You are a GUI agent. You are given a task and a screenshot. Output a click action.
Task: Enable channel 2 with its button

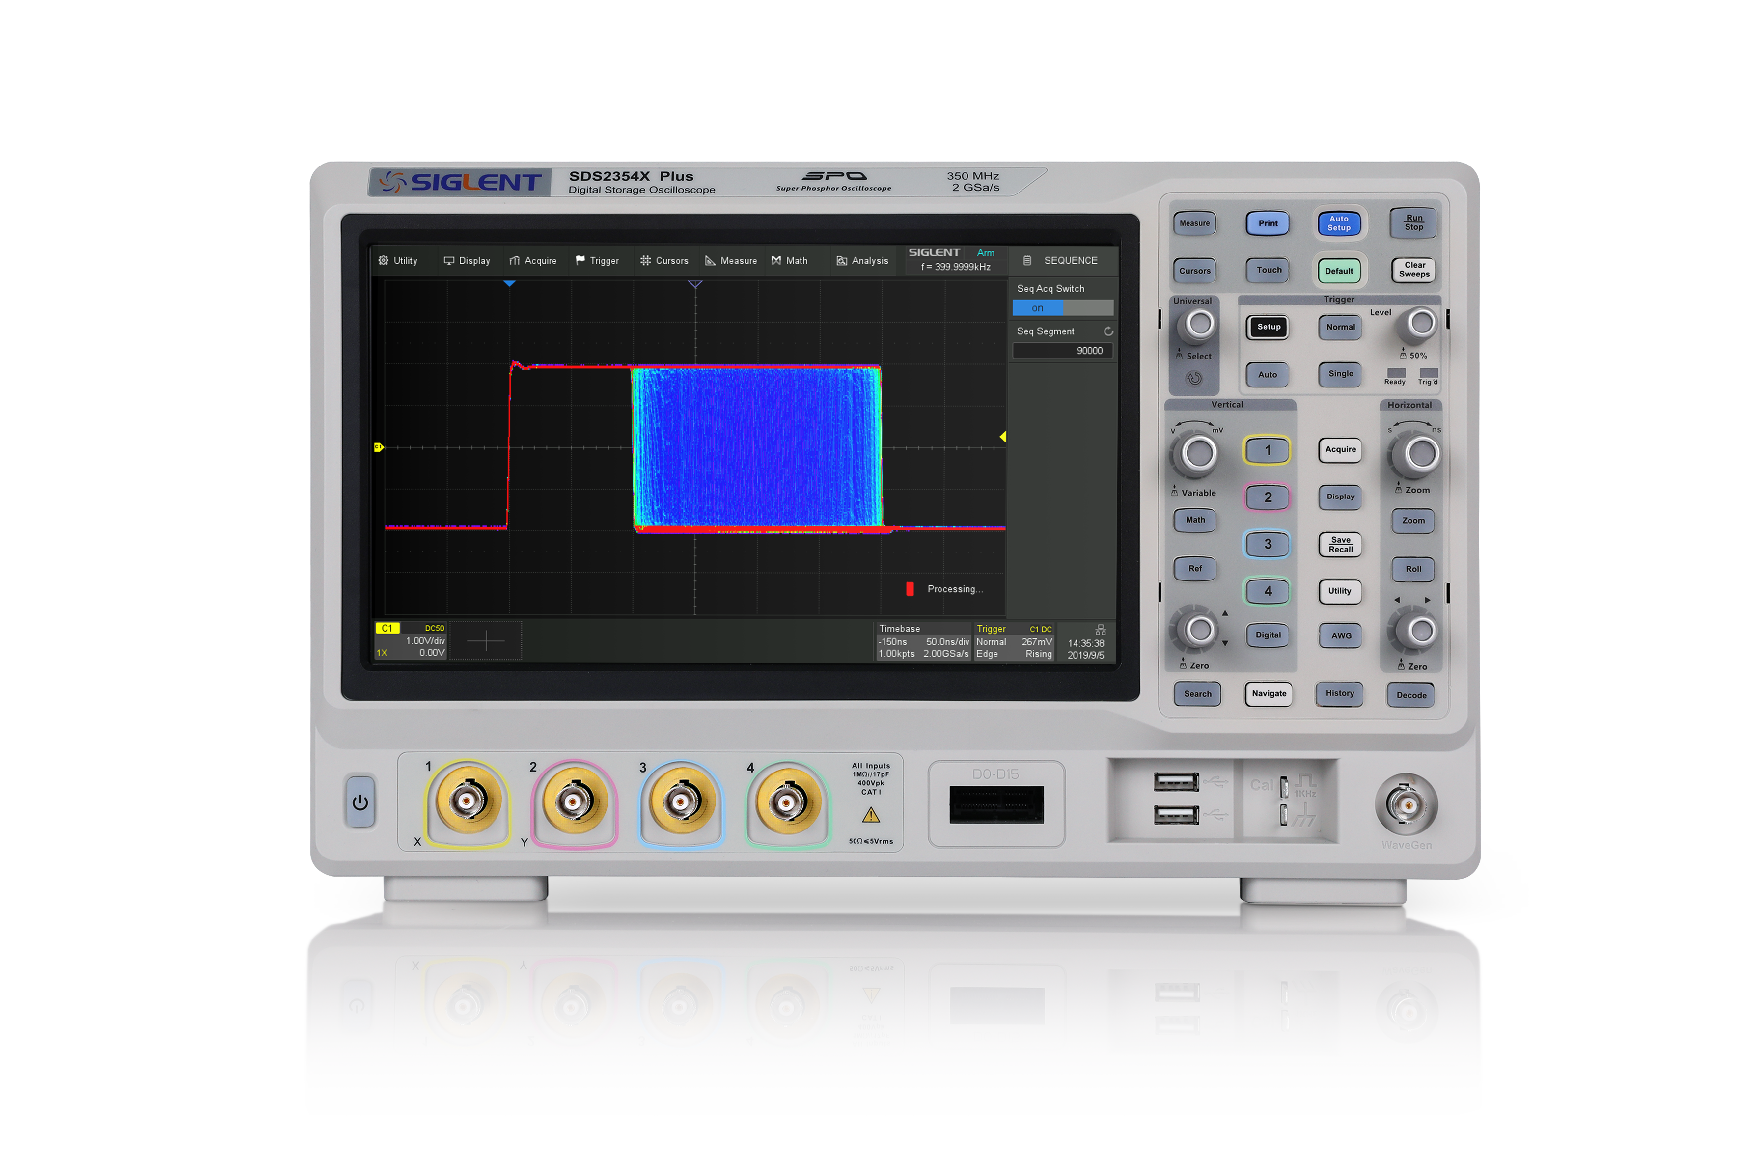pos(1267,497)
